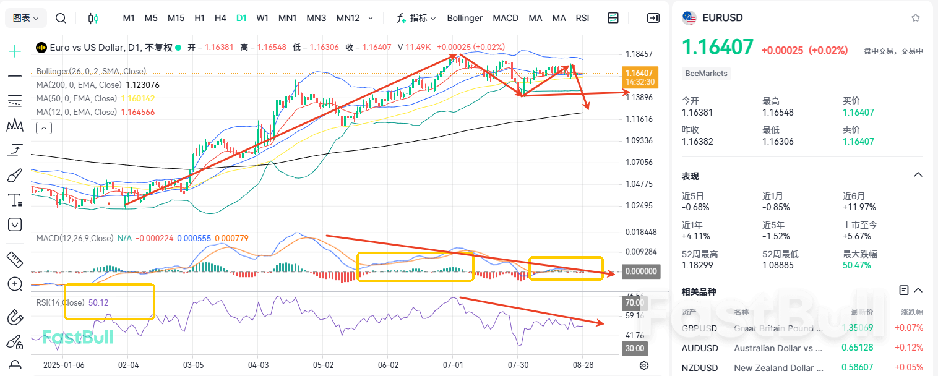Viewport: 938px width, 376px height.
Task: Collapse the right sidebar panel
Action: point(653,18)
